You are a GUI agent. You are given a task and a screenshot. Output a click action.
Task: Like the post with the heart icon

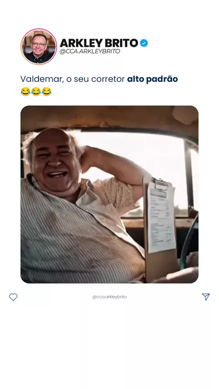13,297
